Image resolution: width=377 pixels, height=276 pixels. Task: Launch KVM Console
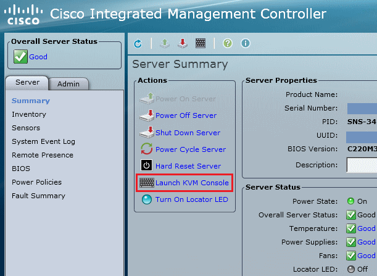(x=192, y=183)
